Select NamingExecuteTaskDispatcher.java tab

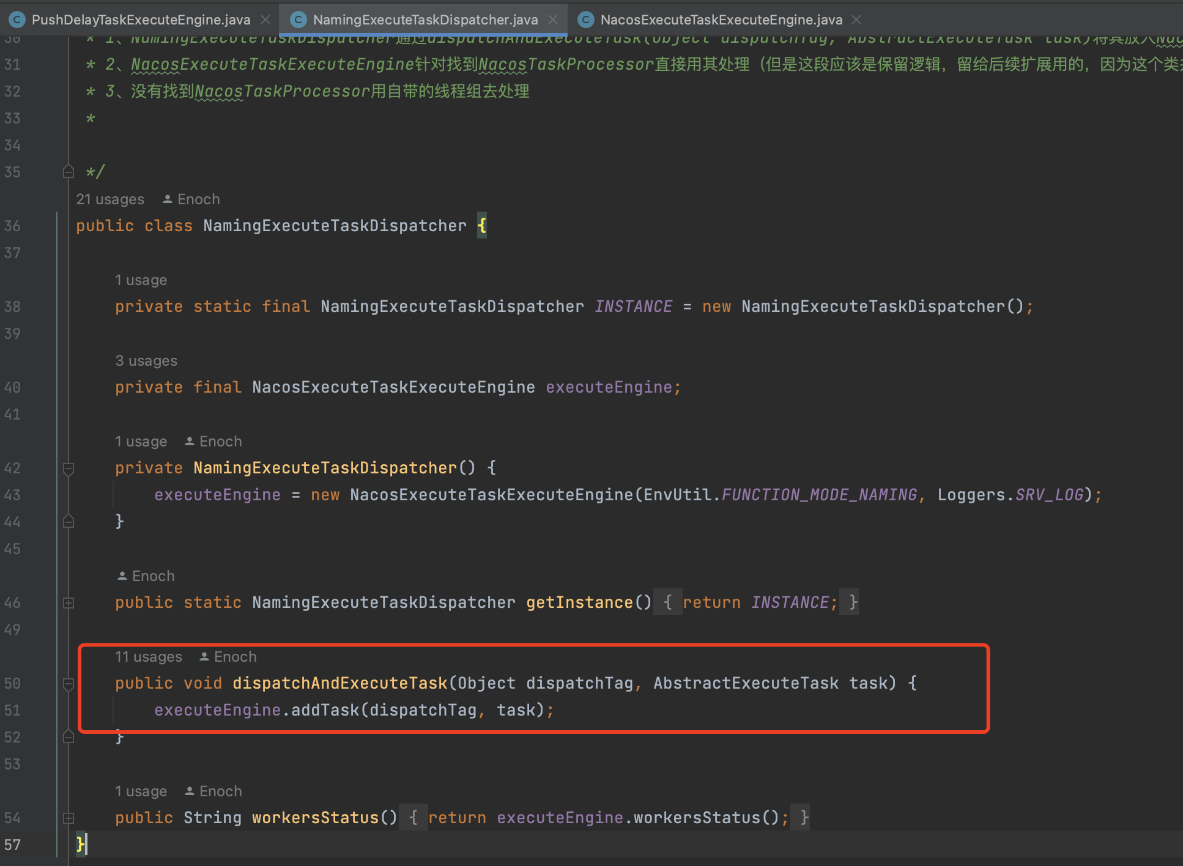coord(425,20)
